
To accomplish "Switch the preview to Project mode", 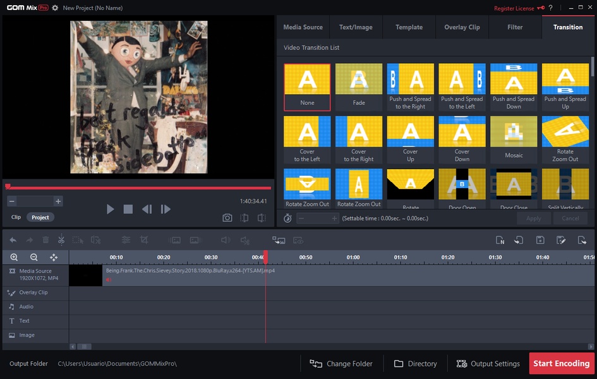I will click(40, 217).
